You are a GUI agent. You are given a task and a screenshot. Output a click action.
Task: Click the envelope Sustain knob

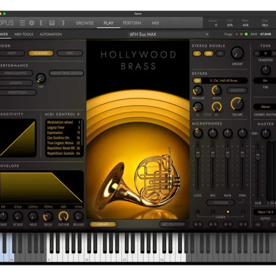[x=64, y=216]
